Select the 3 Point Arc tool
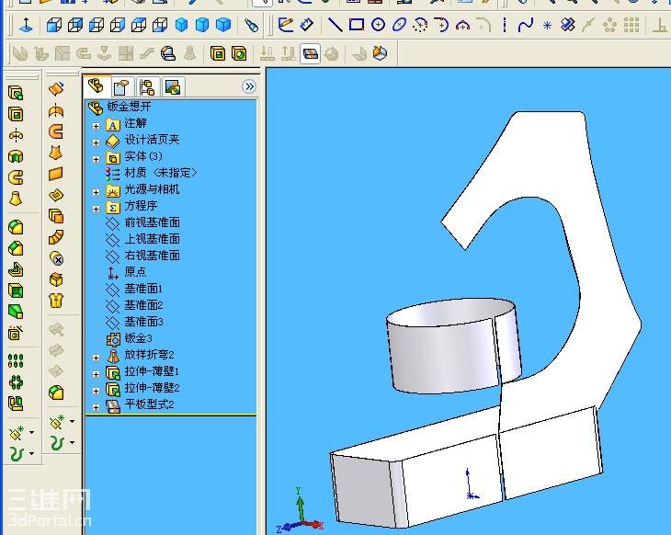This screenshot has height=535, width=671. click(x=462, y=25)
